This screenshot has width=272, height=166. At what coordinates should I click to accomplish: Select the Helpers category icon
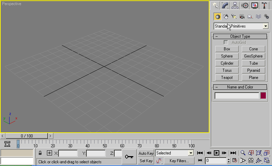(x=250, y=17)
